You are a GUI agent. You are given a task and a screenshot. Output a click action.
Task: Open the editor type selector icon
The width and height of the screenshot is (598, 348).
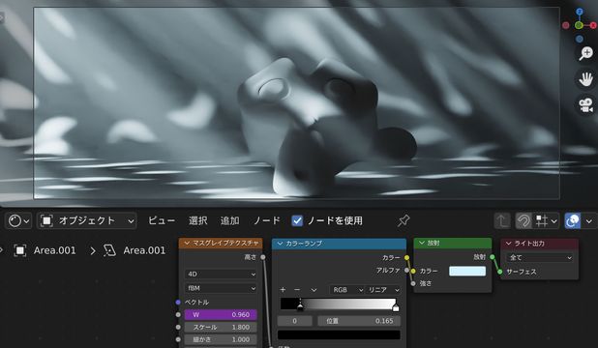(x=18, y=220)
